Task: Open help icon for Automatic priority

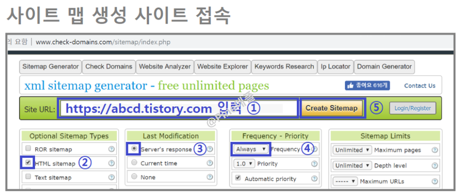Action: (314, 178)
